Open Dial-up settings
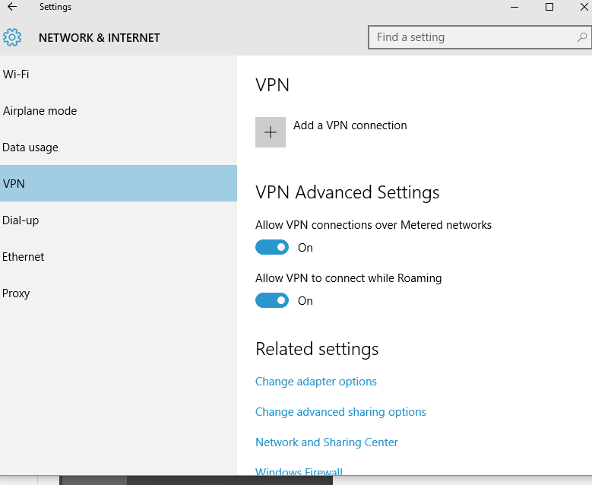Viewport: 592px width, 485px height. pyautogui.click(x=21, y=220)
